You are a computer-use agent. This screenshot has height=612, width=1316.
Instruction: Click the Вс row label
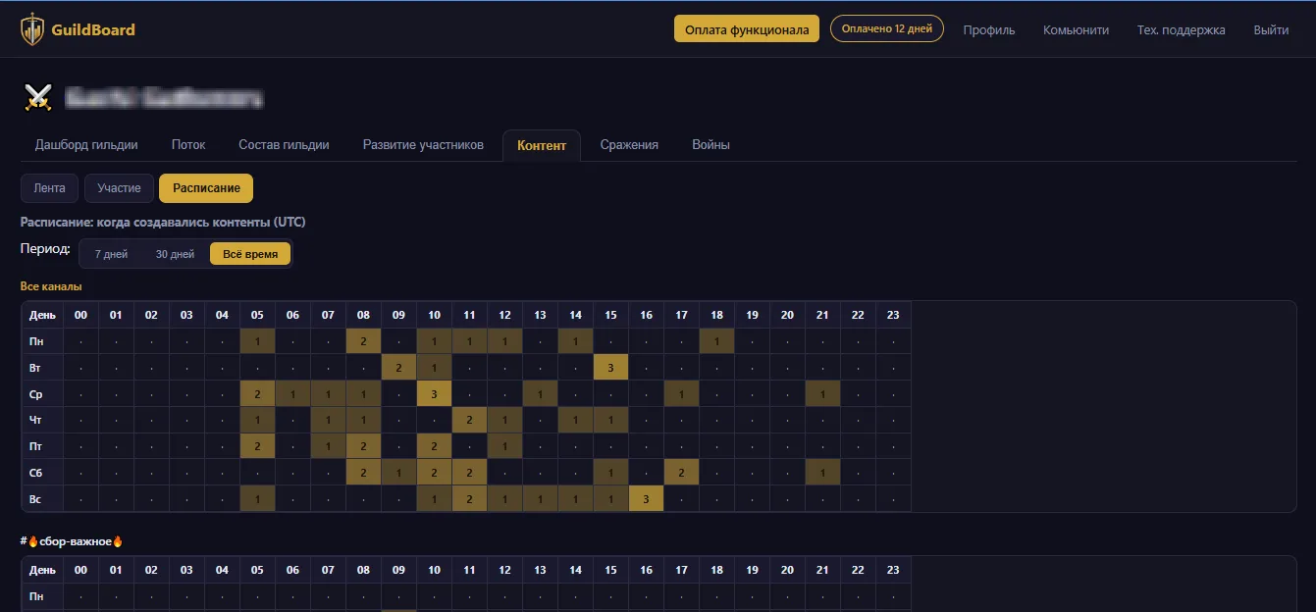[42, 499]
